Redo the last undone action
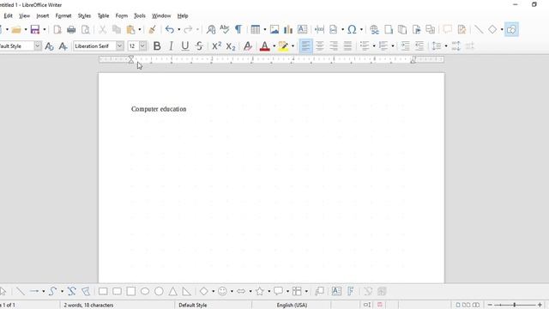Image resolution: width=549 pixels, height=309 pixels. point(188,29)
